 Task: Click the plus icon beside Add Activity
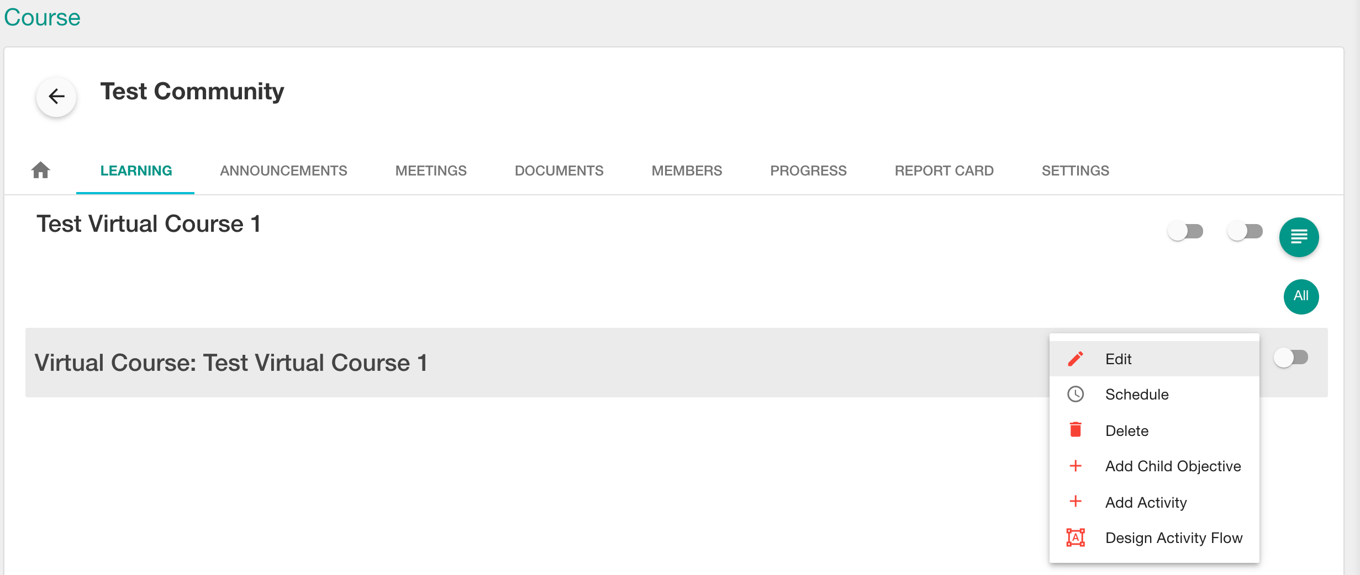click(1076, 502)
